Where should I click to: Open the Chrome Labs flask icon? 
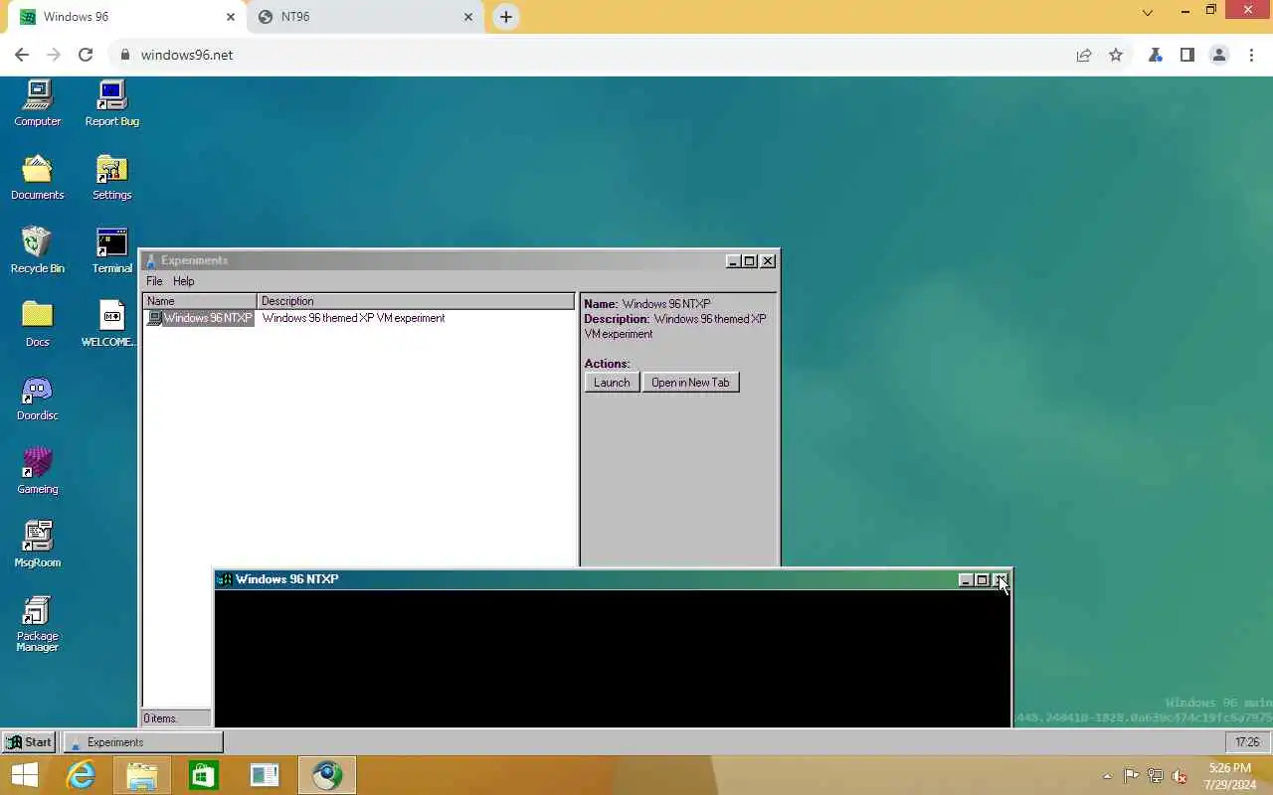tap(1155, 55)
